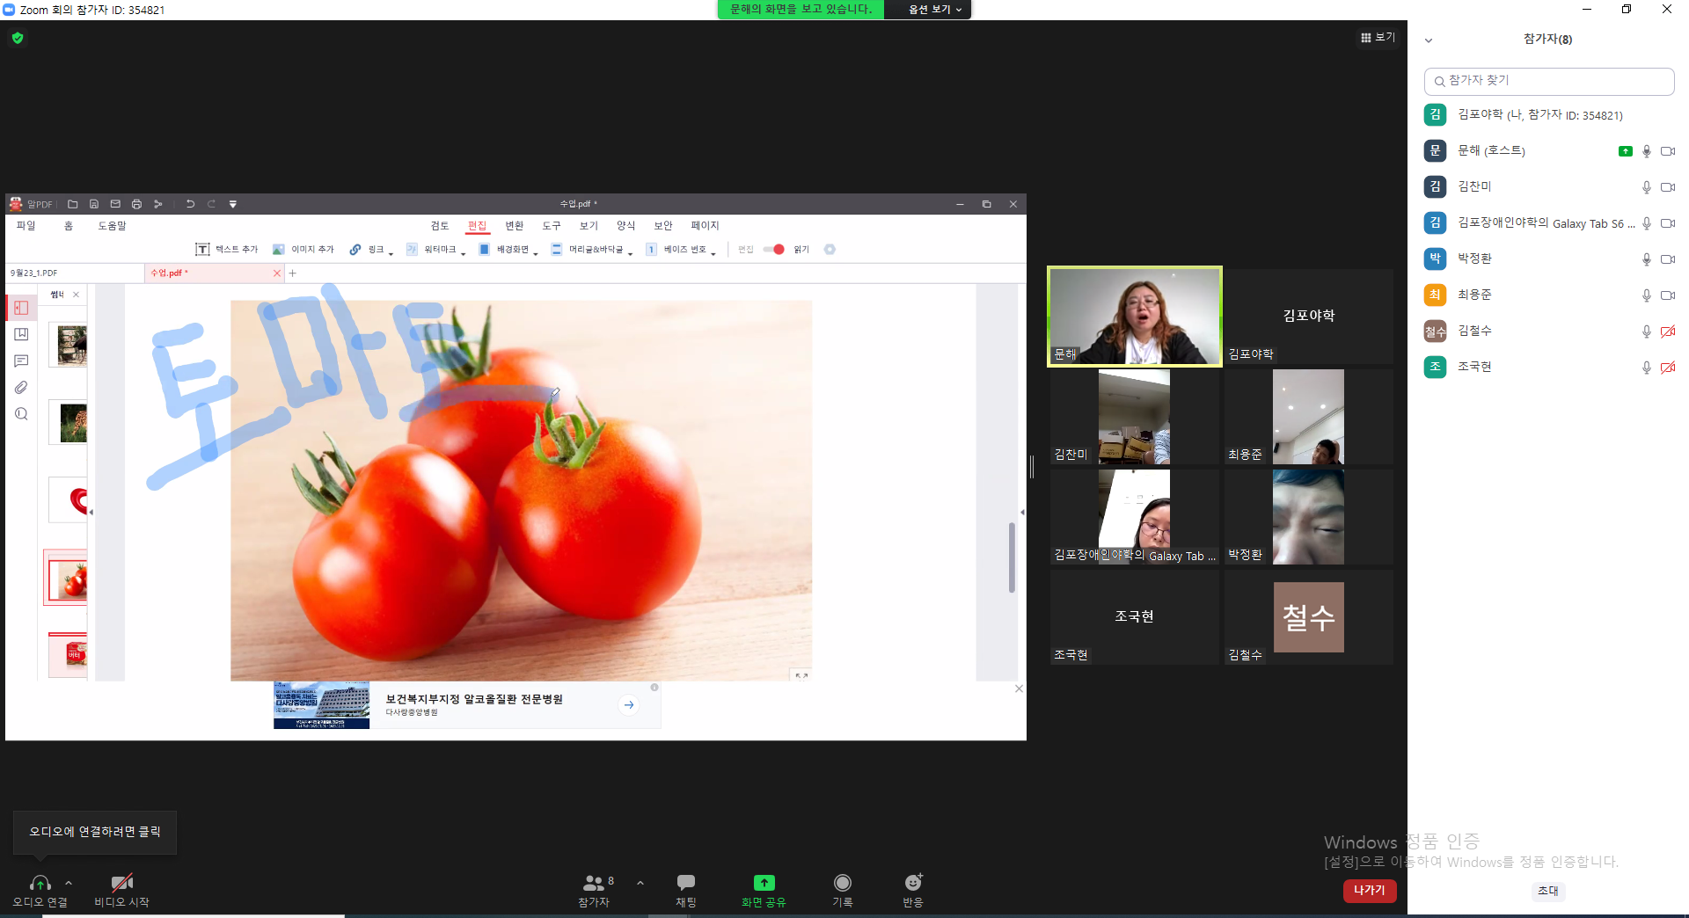
Task: Select the tomato page thumbnail in the shared PDF
Action: point(68,581)
